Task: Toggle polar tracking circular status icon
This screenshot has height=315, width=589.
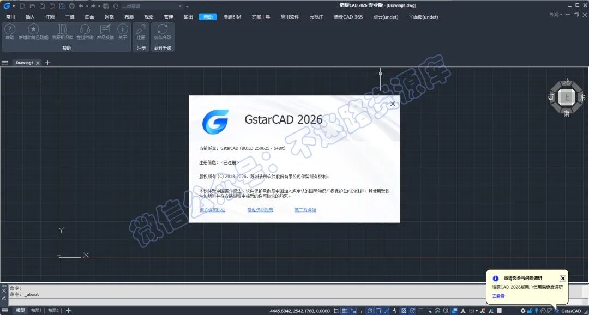Action: coord(370,311)
